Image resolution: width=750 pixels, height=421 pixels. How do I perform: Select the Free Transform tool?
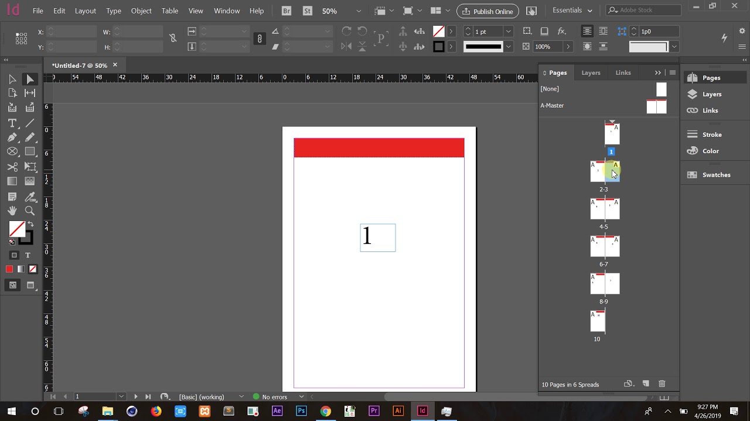(x=30, y=167)
